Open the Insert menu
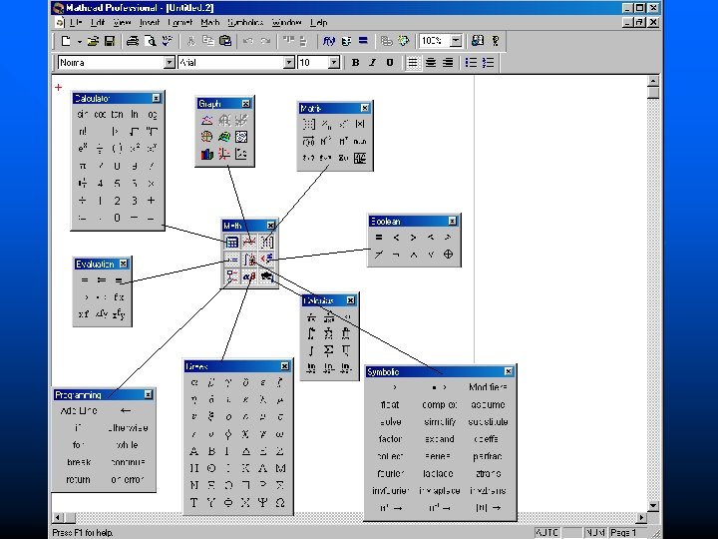Image resolution: width=718 pixels, height=539 pixels. [x=150, y=22]
